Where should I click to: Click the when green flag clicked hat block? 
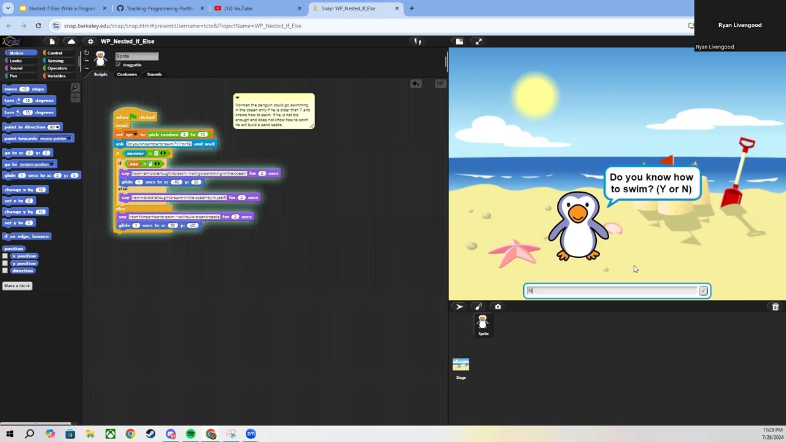tap(136, 116)
